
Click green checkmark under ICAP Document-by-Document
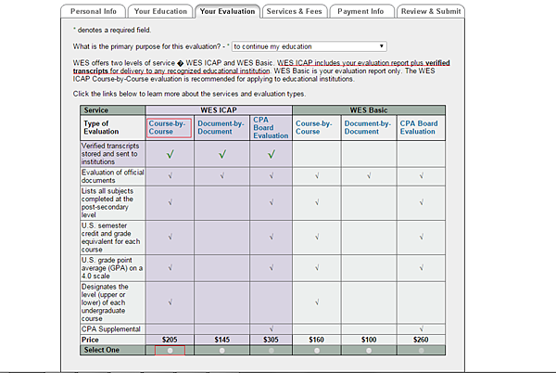tap(222, 154)
